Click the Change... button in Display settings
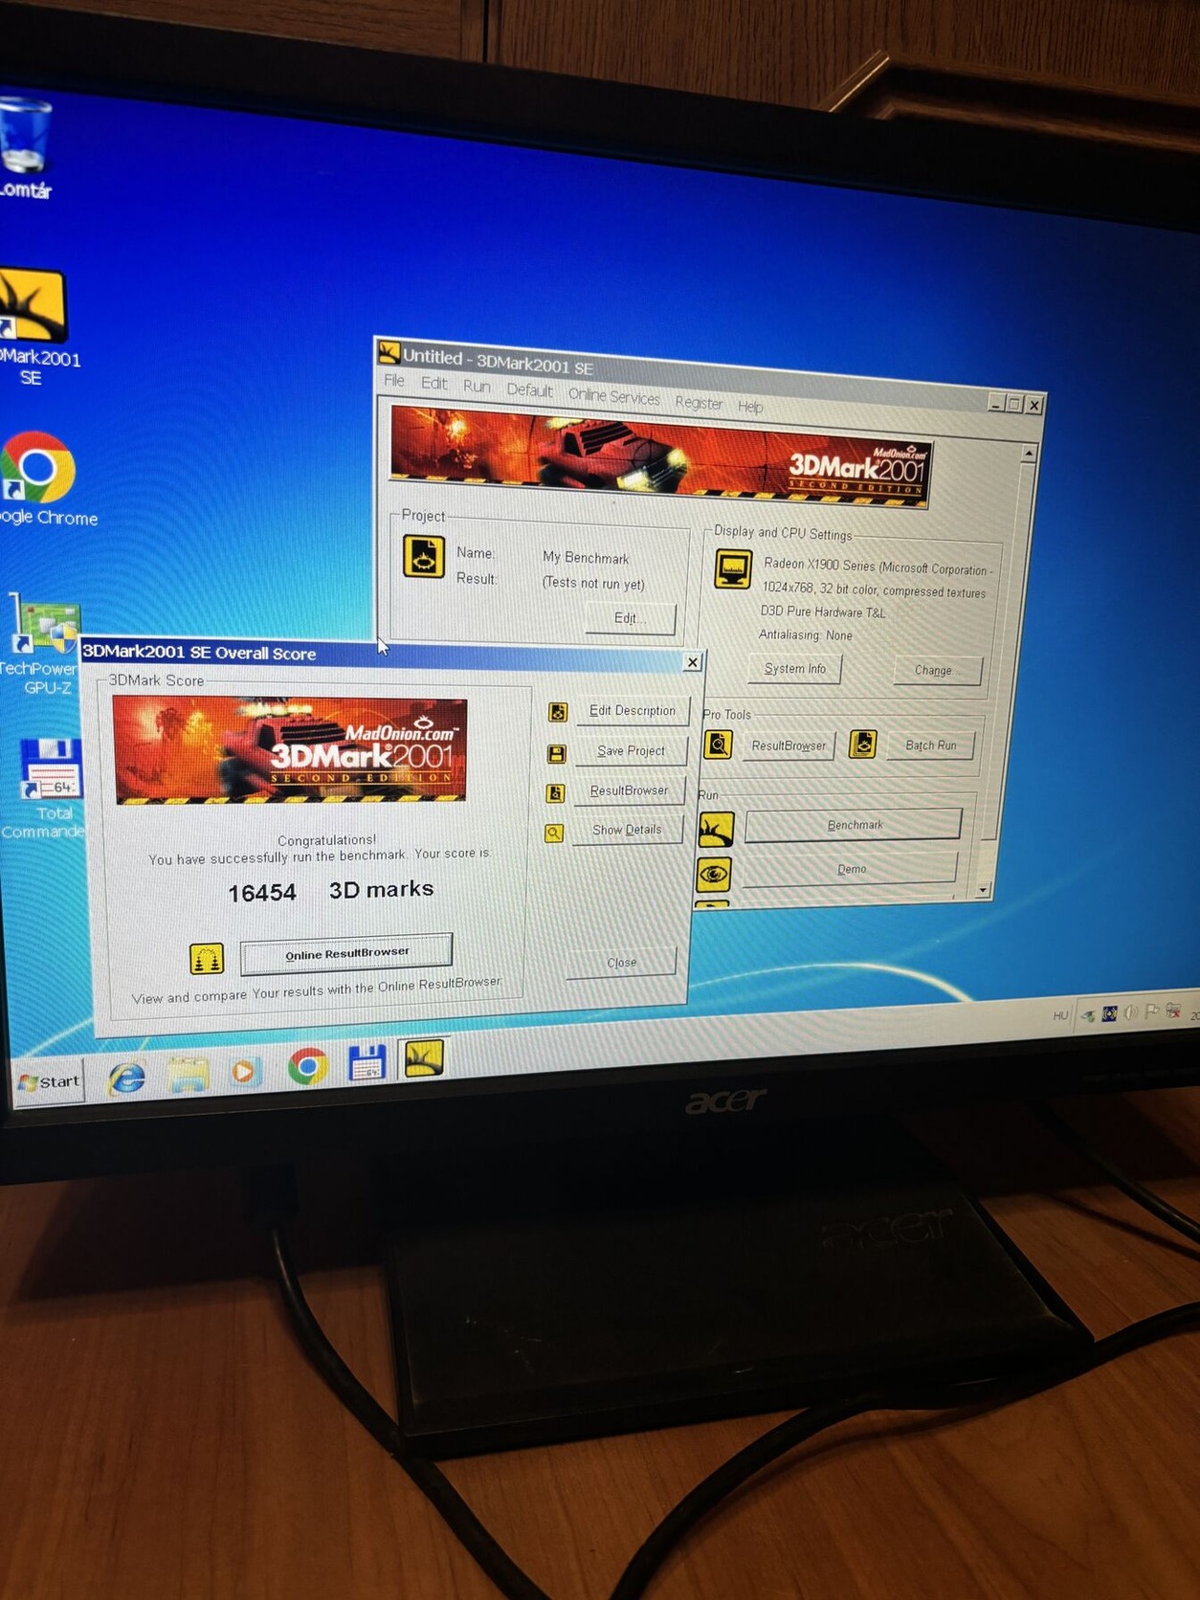 (937, 670)
